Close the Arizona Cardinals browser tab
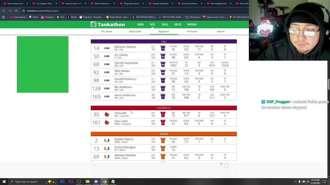 point(201,4)
